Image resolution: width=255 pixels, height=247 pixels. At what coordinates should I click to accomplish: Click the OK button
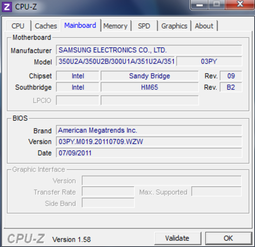228,238
